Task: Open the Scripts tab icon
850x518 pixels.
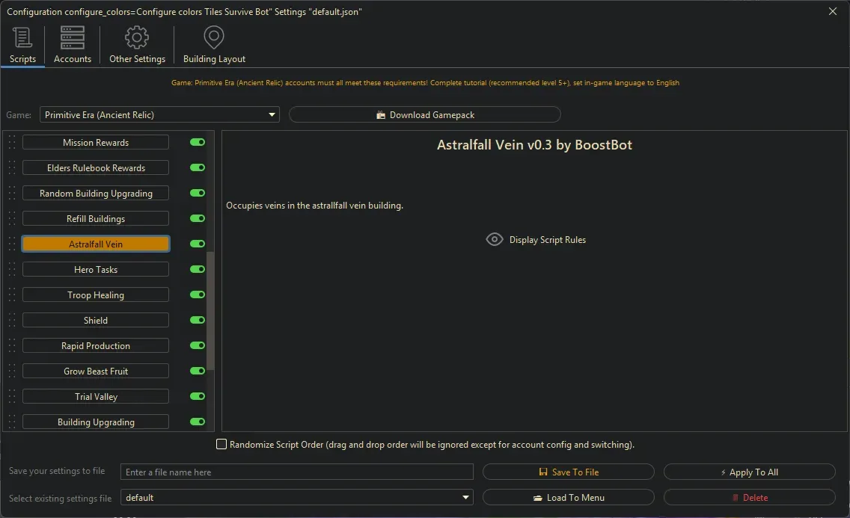Action: point(22,38)
